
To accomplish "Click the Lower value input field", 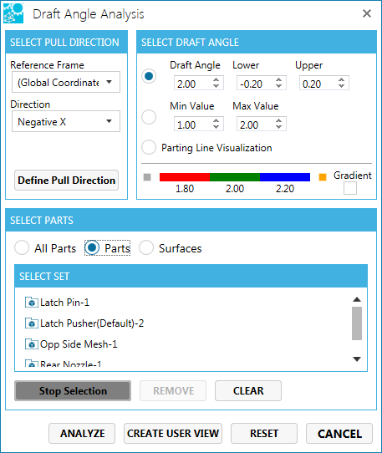I will [257, 84].
